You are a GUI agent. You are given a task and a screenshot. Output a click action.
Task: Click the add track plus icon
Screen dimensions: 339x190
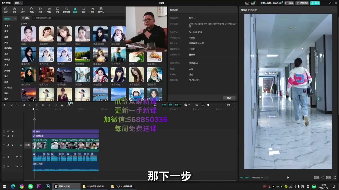pyautogui.click(x=4, y=105)
